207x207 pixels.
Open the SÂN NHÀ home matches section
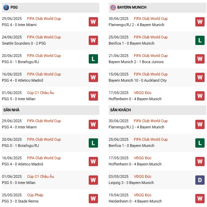12,110
